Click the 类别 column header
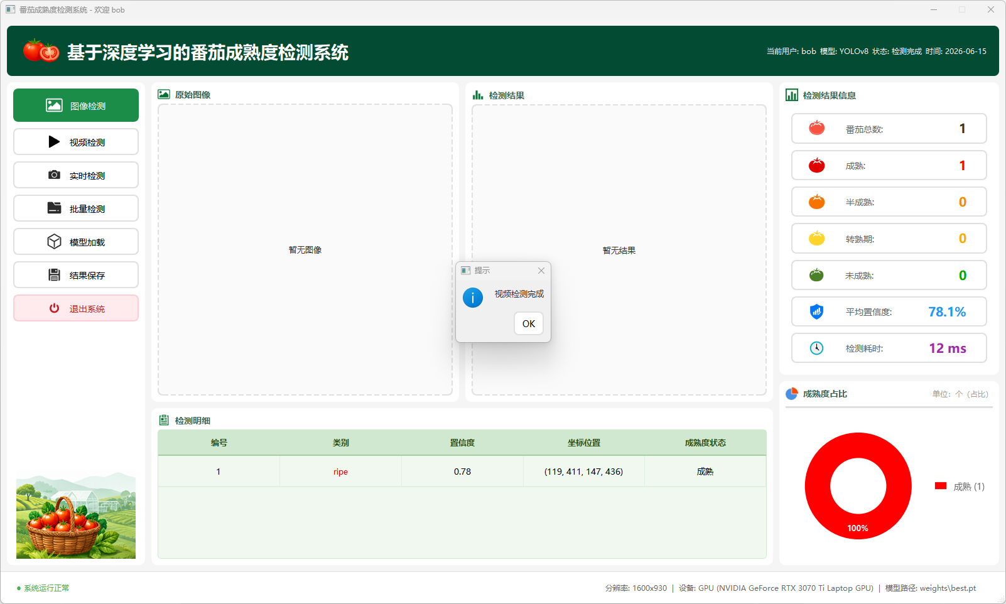The height and width of the screenshot is (604, 1006). pyautogui.click(x=340, y=443)
